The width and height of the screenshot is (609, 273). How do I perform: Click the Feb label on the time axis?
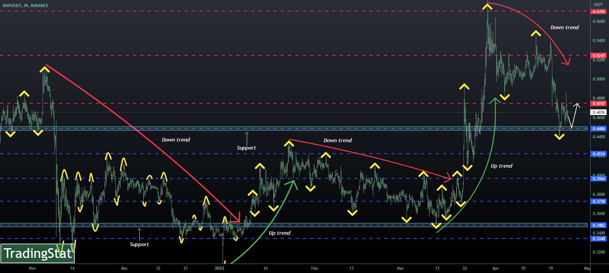pos(314,268)
